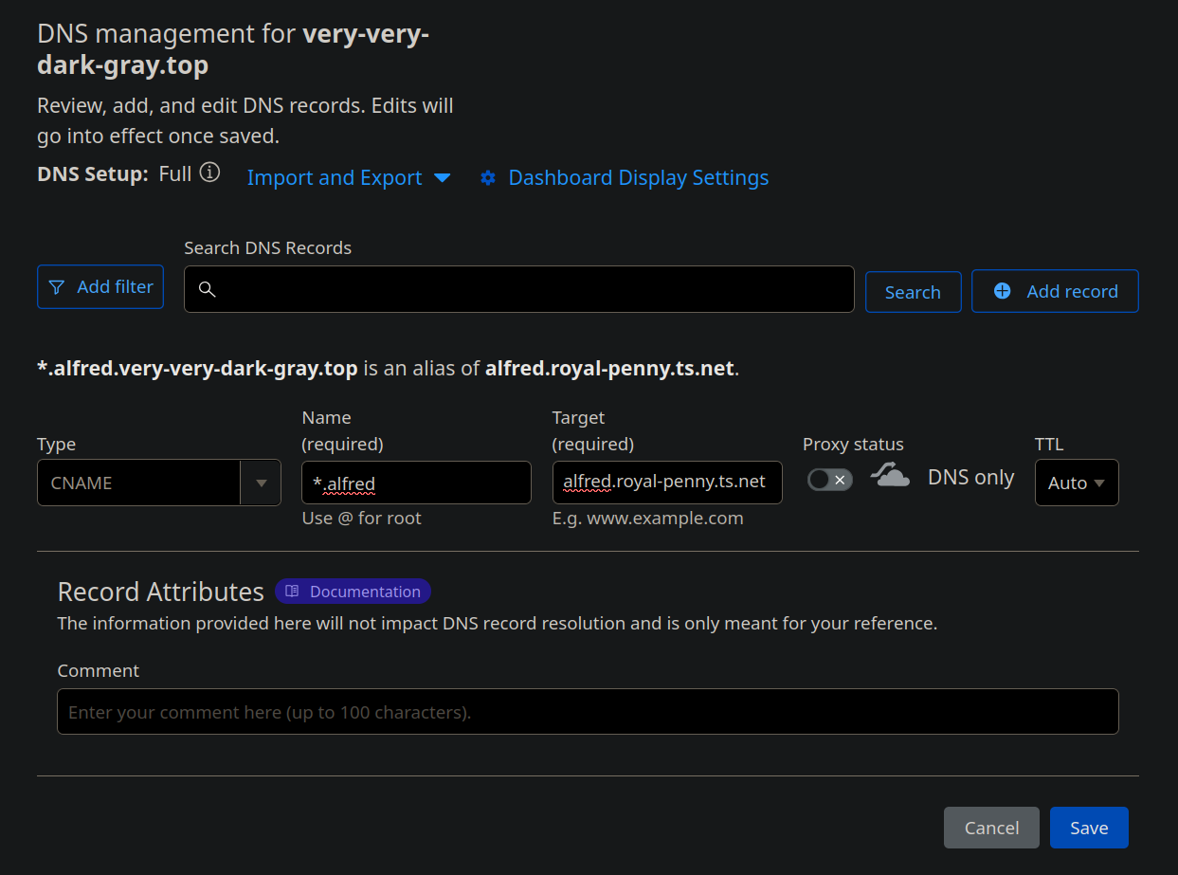Click the funnel filter icon
Screen dimensions: 1178x875
[x=57, y=287]
